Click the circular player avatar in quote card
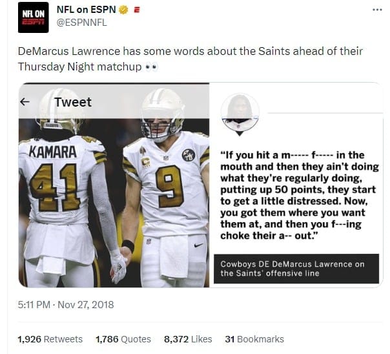 click(x=240, y=112)
